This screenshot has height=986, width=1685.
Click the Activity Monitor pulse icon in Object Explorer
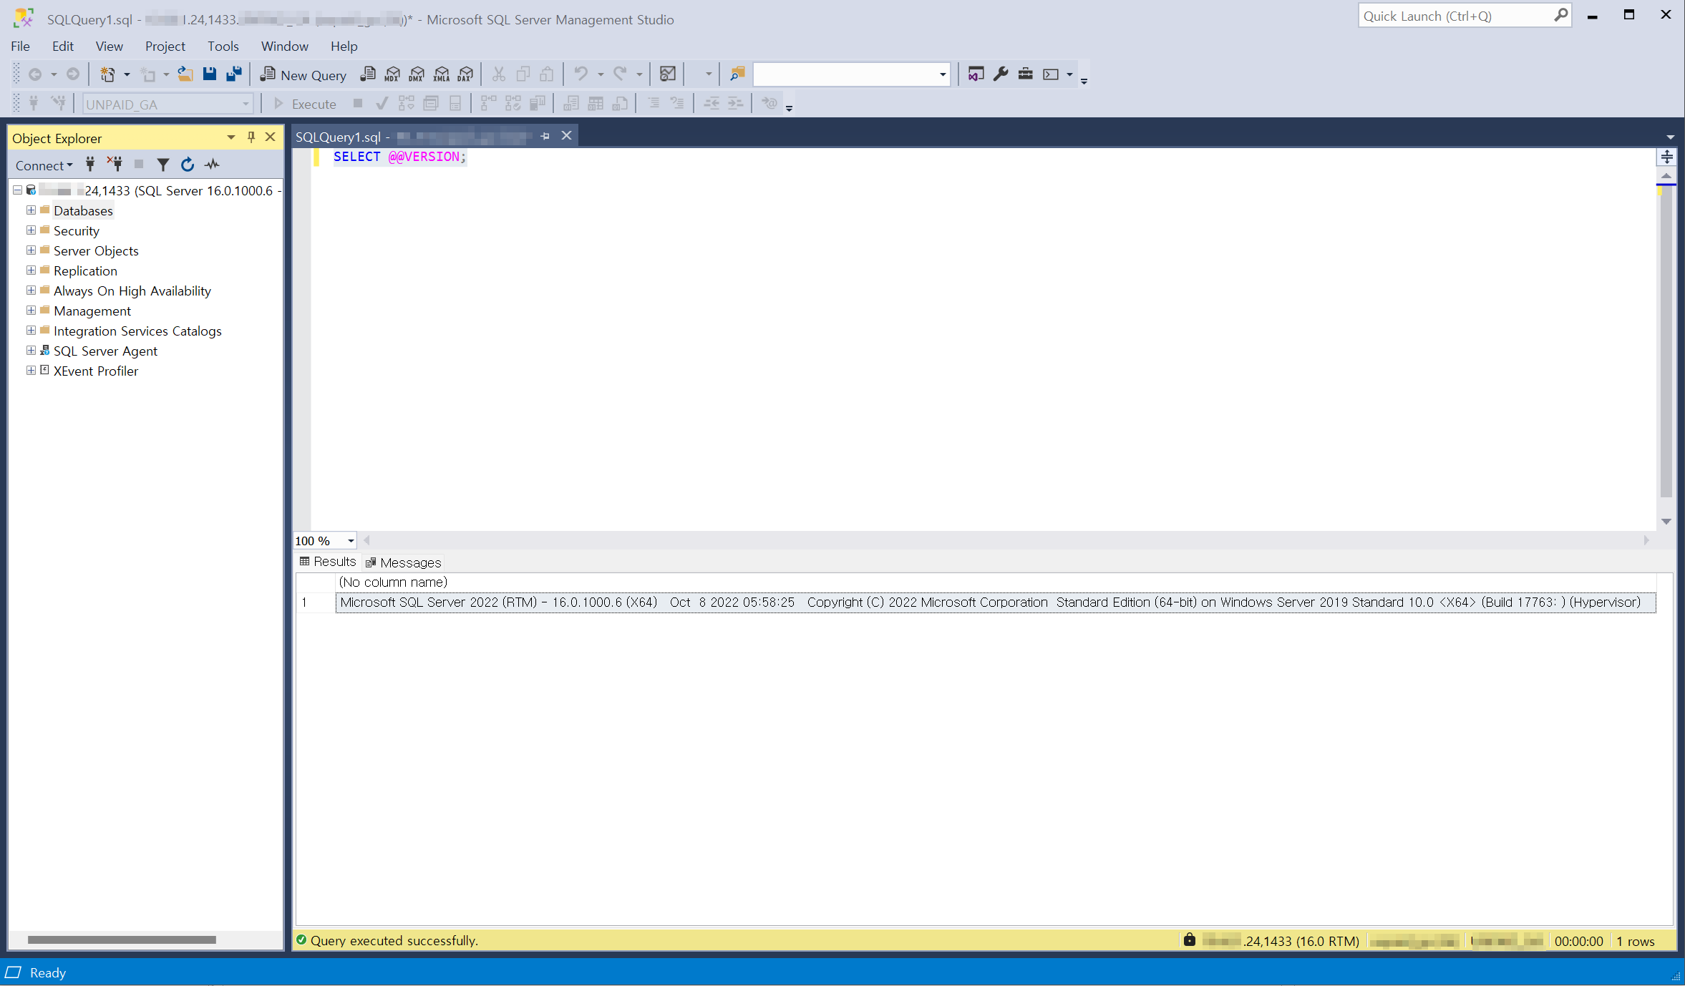pyautogui.click(x=212, y=165)
